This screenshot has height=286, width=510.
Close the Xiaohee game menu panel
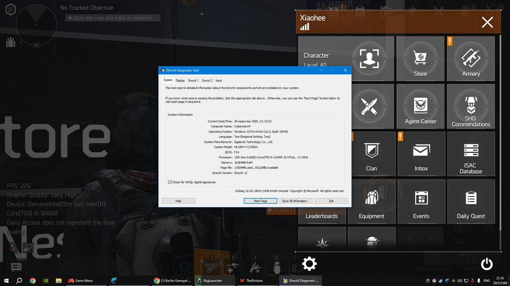pyautogui.click(x=487, y=22)
